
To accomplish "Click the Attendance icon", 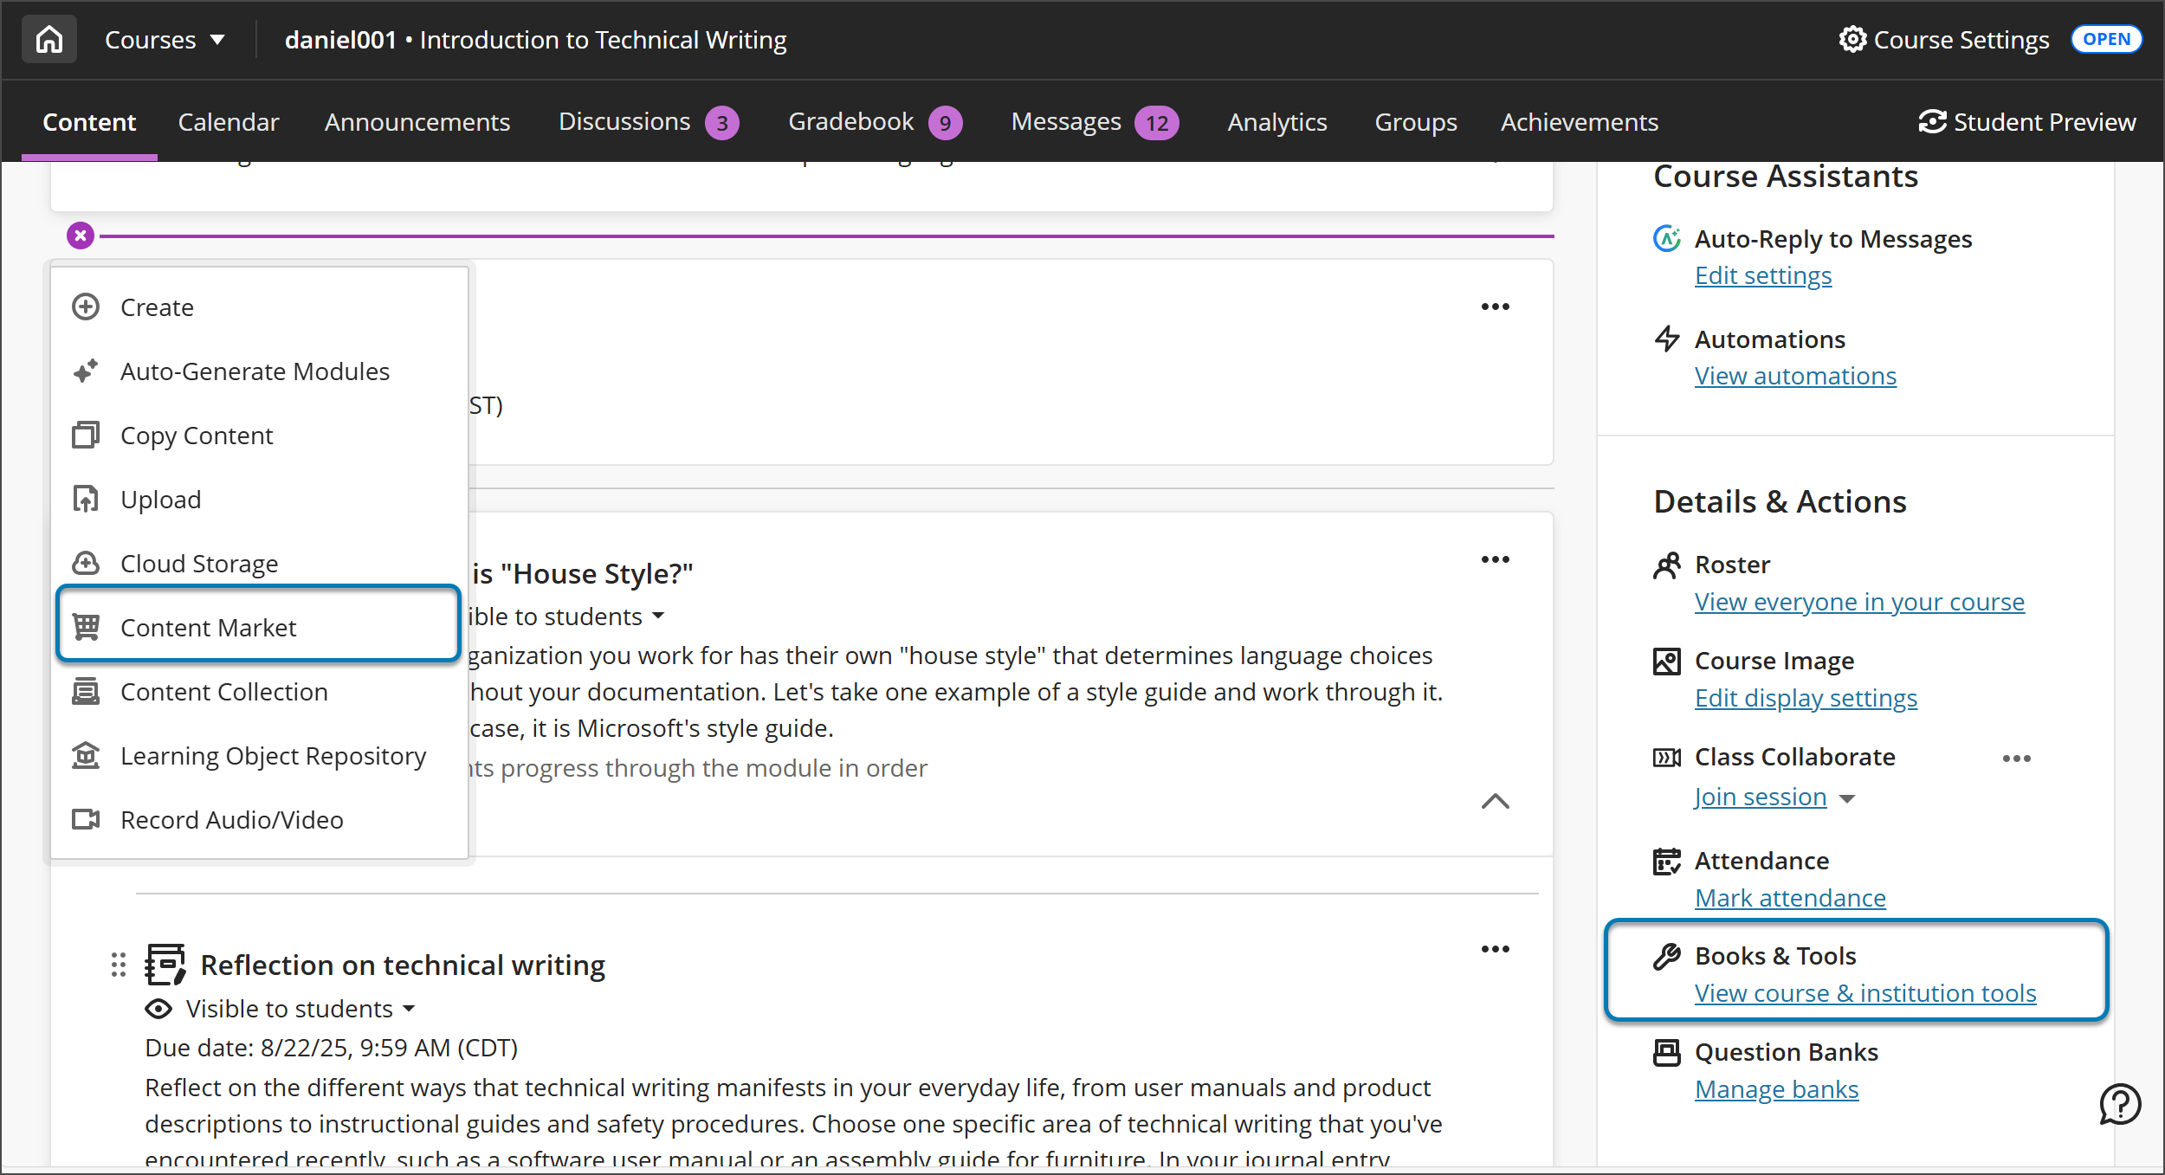I will coord(1667,861).
